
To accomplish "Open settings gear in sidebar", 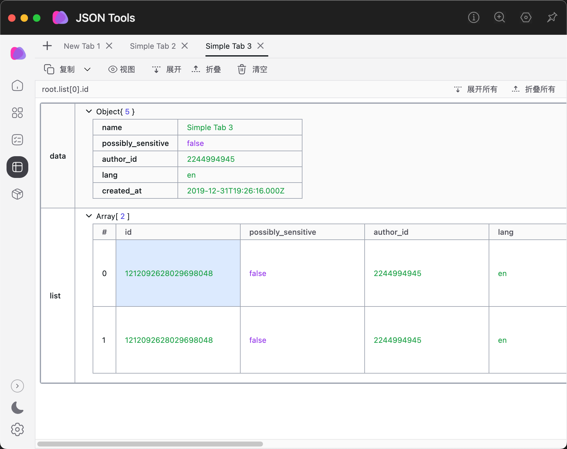I will click(17, 429).
